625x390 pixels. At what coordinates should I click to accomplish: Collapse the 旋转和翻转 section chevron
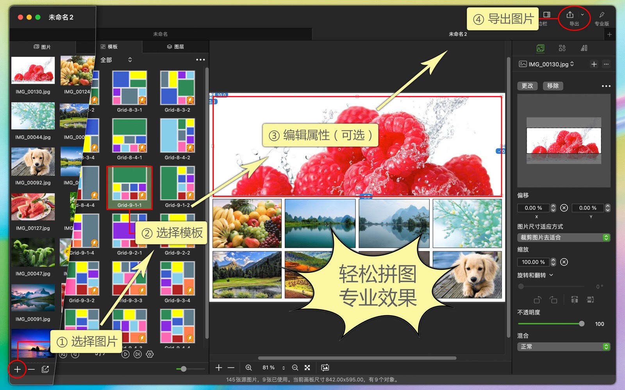point(551,275)
